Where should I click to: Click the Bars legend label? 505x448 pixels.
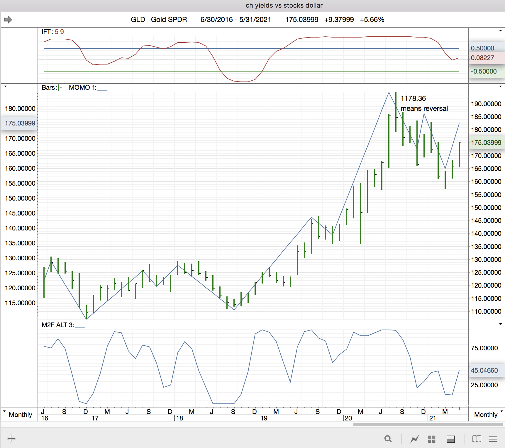click(x=52, y=87)
